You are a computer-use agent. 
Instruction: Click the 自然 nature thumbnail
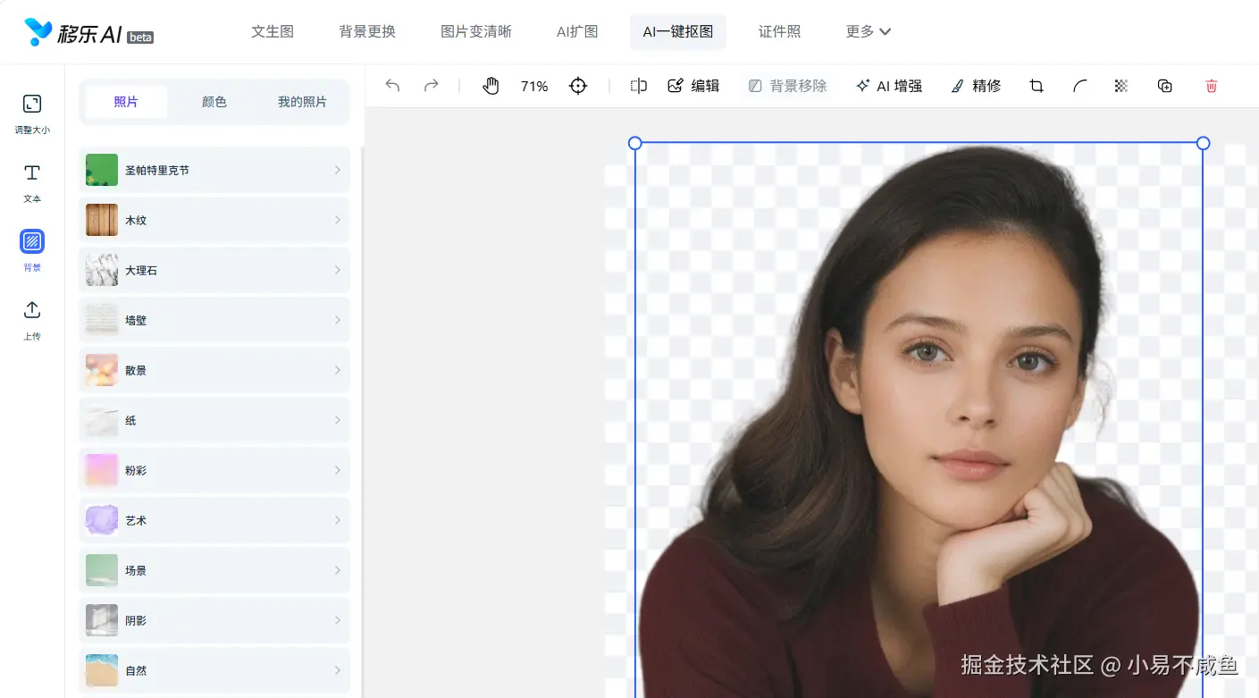pyautogui.click(x=102, y=670)
